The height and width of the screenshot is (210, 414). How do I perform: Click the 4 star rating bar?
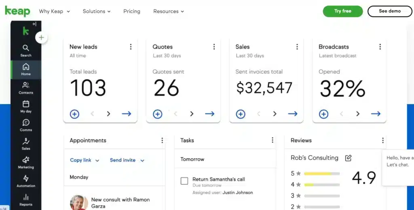click(322, 185)
